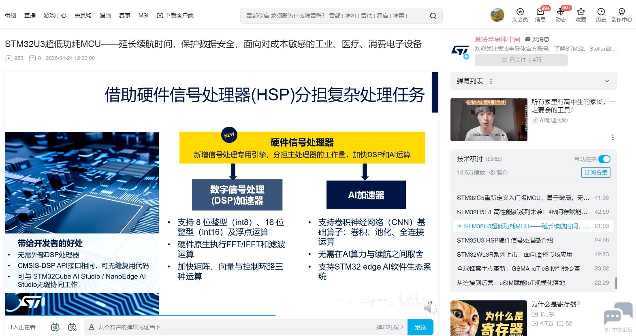The width and height of the screenshot is (636, 336).
Task: Open 游戏中心 from the top navigation
Action: click(x=55, y=15)
